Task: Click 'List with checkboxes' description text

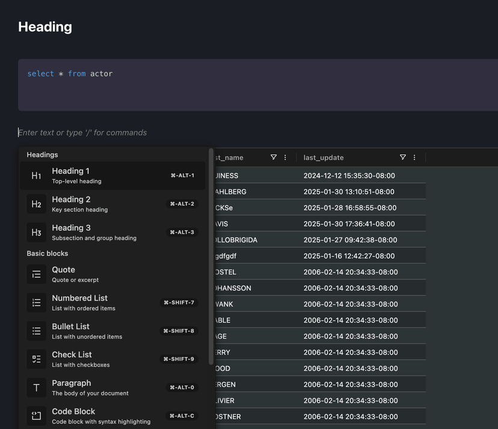Action: click(81, 365)
